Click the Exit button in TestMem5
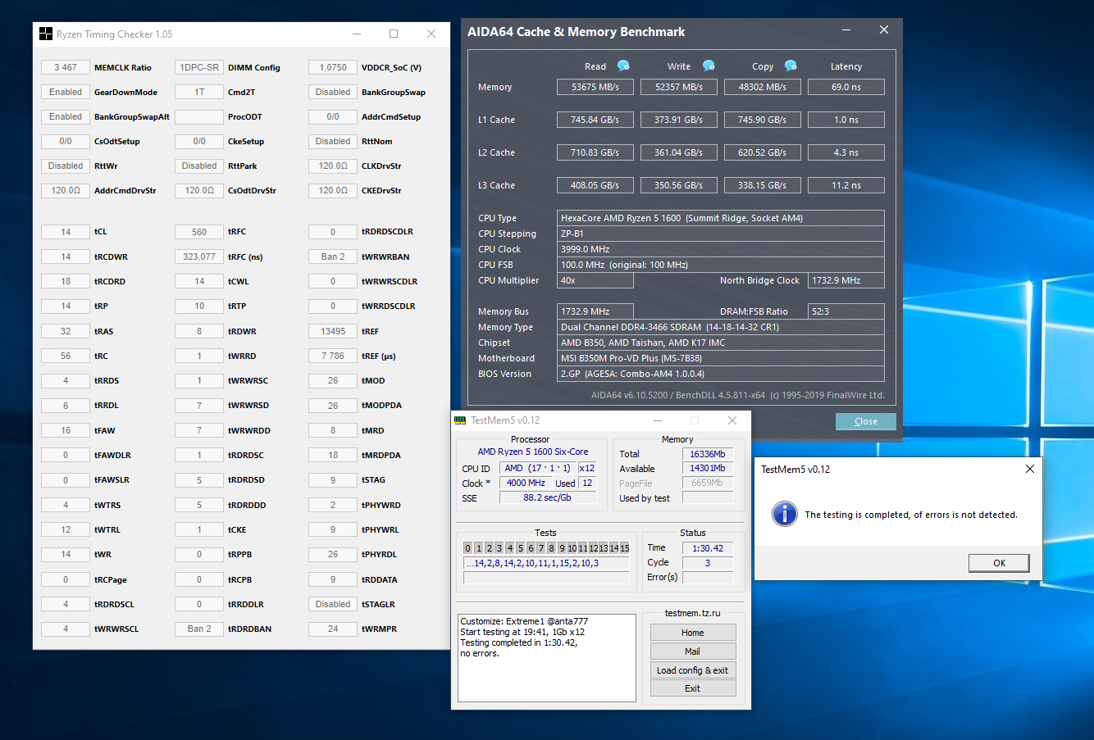Screen dimensions: 1094x740 pos(693,688)
